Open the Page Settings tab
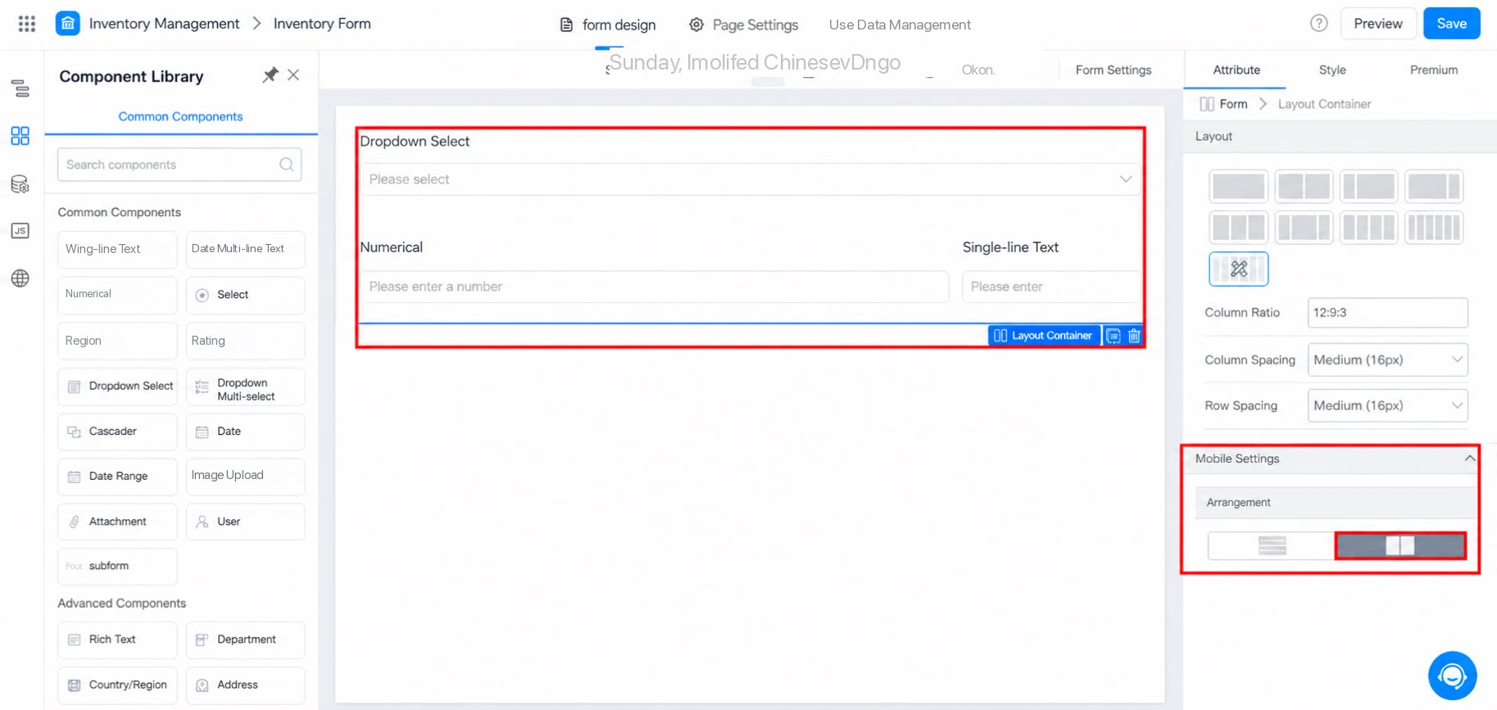Screen dimensions: 1497x710 [x=744, y=25]
